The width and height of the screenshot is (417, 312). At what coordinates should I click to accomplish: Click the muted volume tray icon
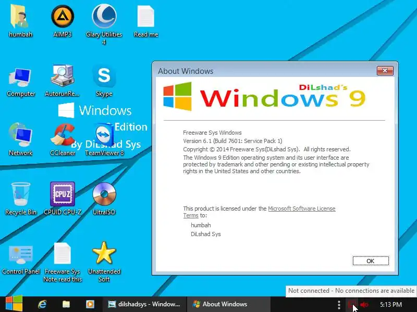[x=364, y=305]
